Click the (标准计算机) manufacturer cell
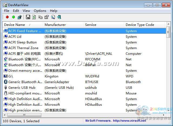This screenshot has height=126, width=173. [54, 54]
